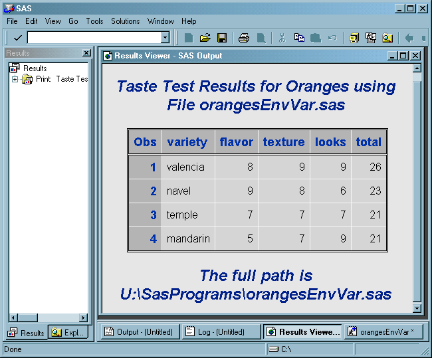The height and width of the screenshot is (358, 432).
Task: Click the Print Preview toolbar icon
Action: pyautogui.click(x=261, y=38)
